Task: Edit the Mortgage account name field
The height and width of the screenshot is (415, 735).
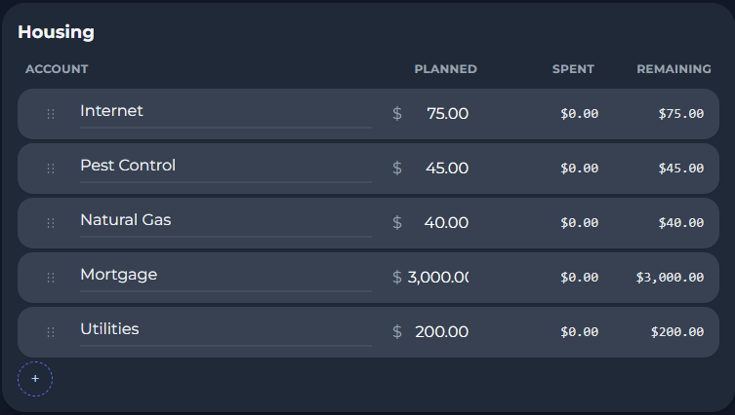Action: pyautogui.click(x=225, y=276)
